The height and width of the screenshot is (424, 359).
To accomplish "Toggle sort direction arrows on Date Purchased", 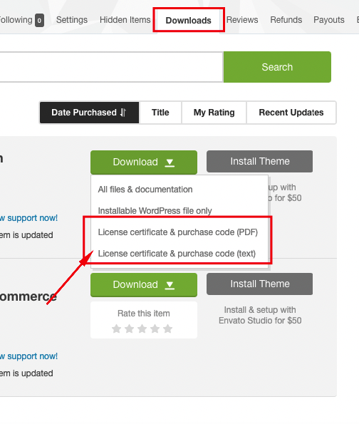I will pos(123,113).
